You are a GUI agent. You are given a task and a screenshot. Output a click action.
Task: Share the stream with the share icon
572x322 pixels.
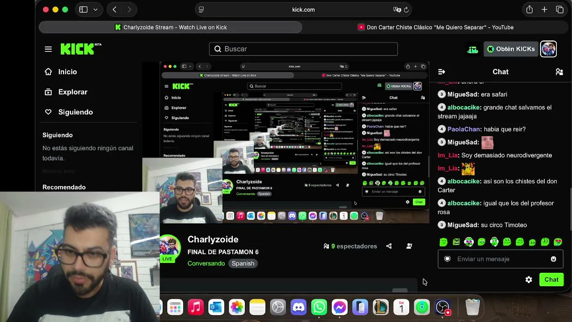pos(389,246)
